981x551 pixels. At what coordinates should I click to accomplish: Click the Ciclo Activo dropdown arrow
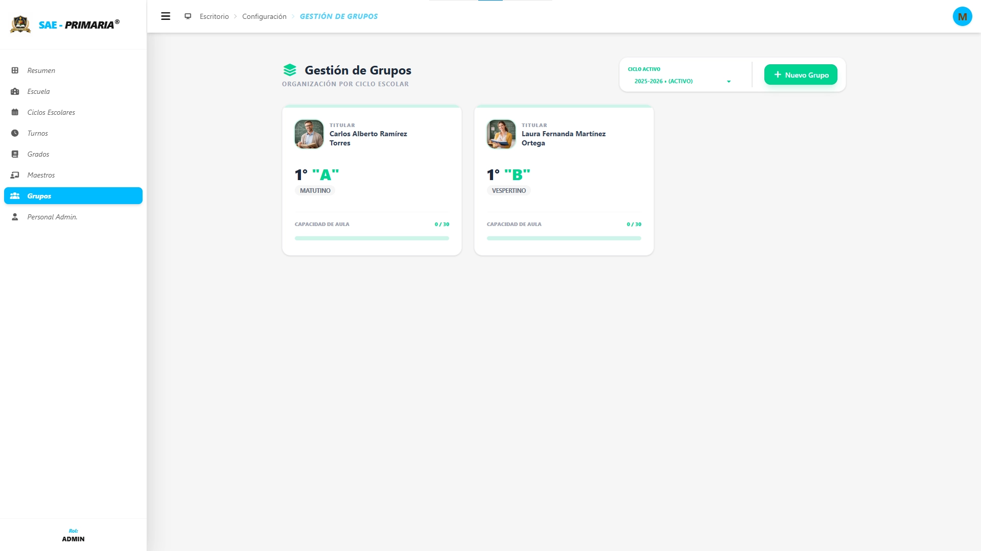729,82
